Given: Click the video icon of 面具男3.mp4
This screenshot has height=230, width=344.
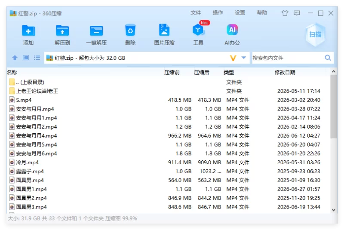Looking at the screenshot, I should (x=12, y=207).
